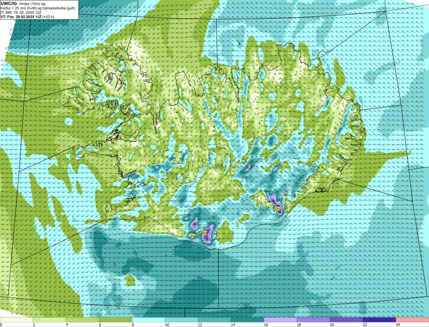The height and width of the screenshot is (327, 429).
Task: Click the legend value 8
Action: pos(133,325)
